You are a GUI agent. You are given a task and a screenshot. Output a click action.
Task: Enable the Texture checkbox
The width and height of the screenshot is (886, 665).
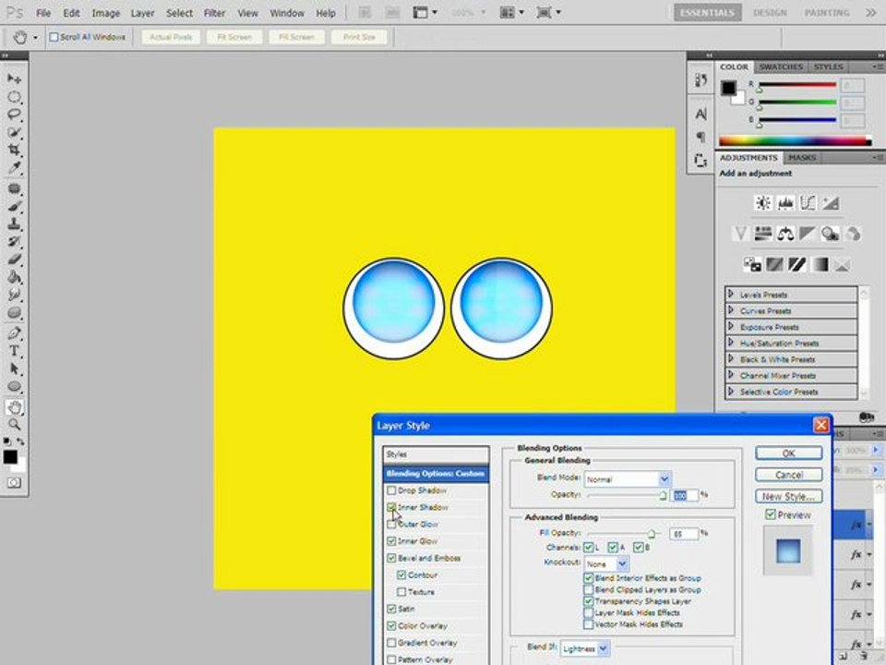coord(401,592)
